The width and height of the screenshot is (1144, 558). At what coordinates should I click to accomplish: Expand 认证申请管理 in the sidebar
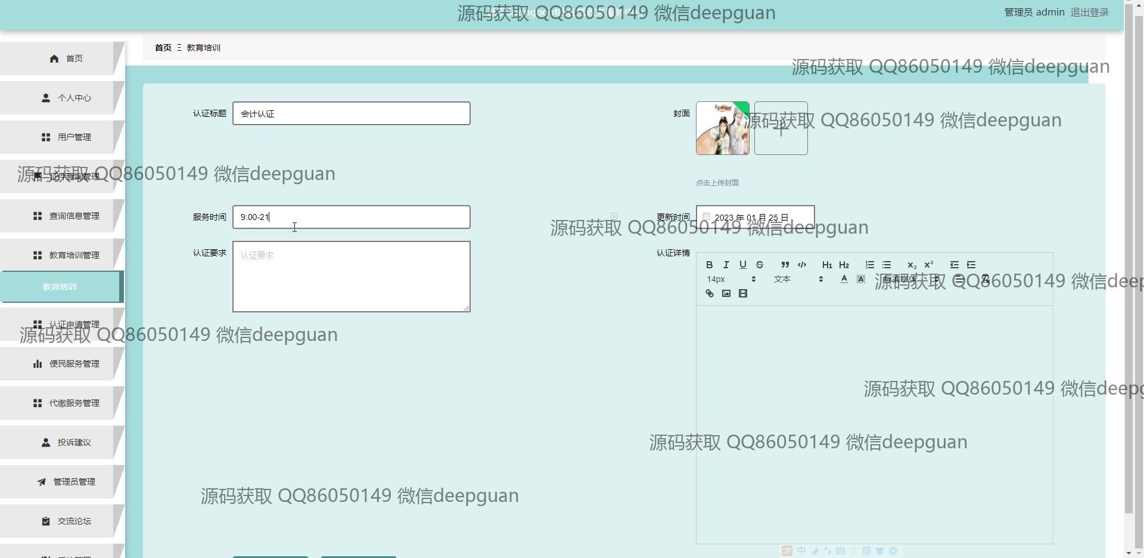pyautogui.click(x=63, y=324)
